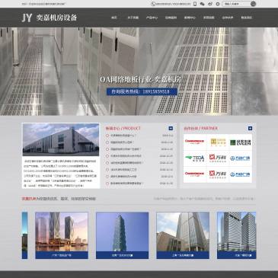278x278 pixels.
Task: Click the mobile phone icon in top bar
Action: coord(195,4)
